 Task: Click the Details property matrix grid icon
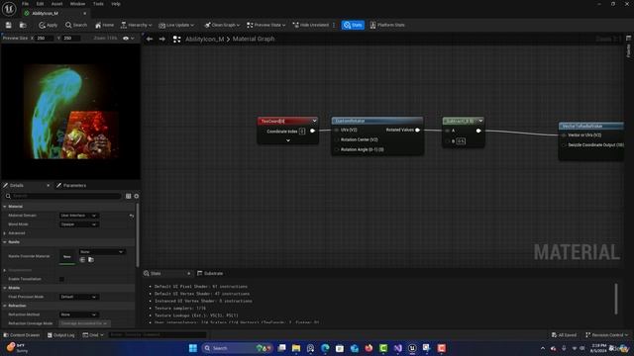tap(128, 196)
